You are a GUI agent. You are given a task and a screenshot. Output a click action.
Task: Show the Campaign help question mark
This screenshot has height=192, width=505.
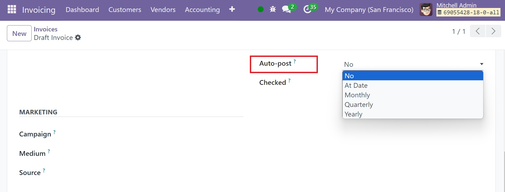coord(54,132)
